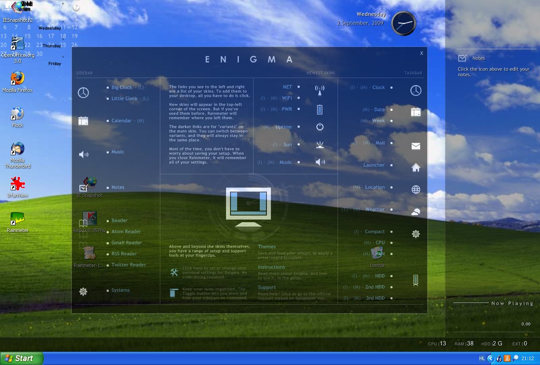Click the HDD drive icon in the Taskbar column
The width and height of the screenshot is (540, 365).
(416, 280)
